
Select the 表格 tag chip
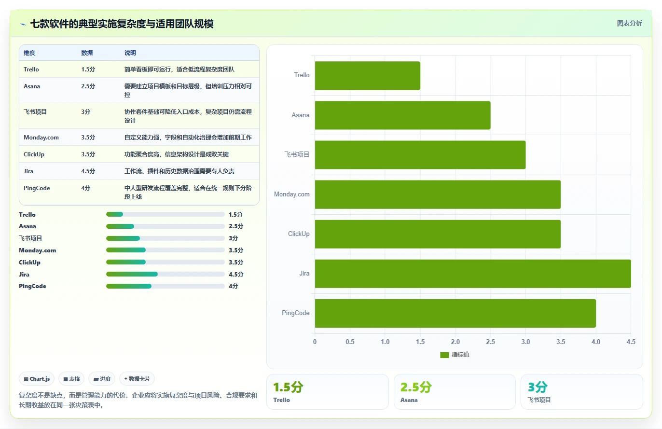[72, 379]
